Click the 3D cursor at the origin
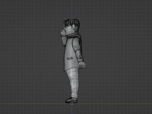 (72, 104)
